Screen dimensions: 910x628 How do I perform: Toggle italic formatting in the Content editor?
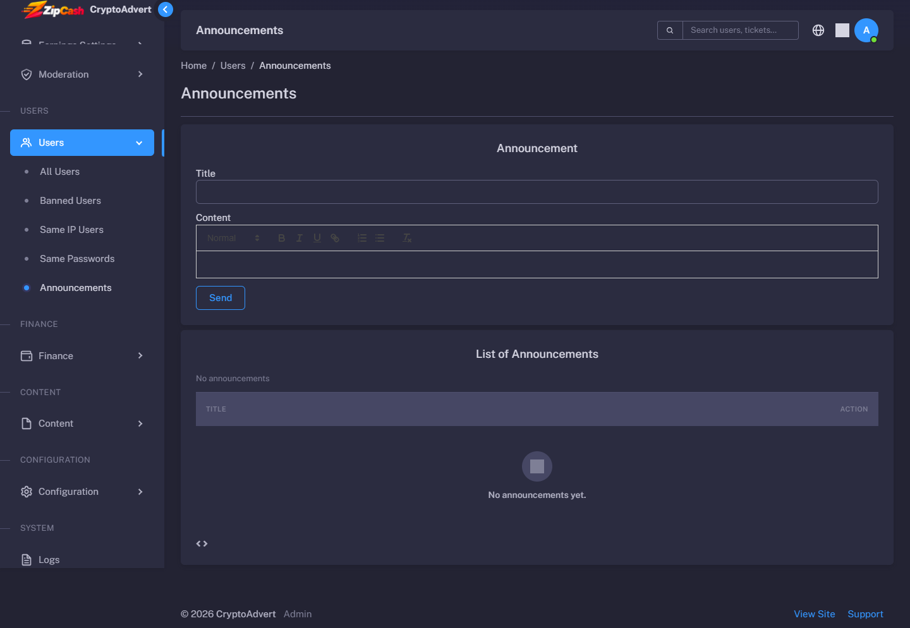pyautogui.click(x=300, y=238)
